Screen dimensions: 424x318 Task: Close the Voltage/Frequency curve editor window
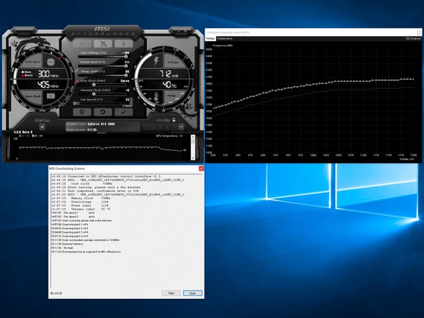(419, 32)
